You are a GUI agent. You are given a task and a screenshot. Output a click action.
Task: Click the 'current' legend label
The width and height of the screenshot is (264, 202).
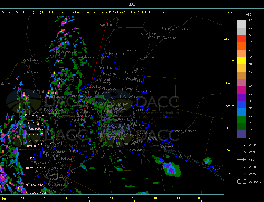(x=255, y=182)
